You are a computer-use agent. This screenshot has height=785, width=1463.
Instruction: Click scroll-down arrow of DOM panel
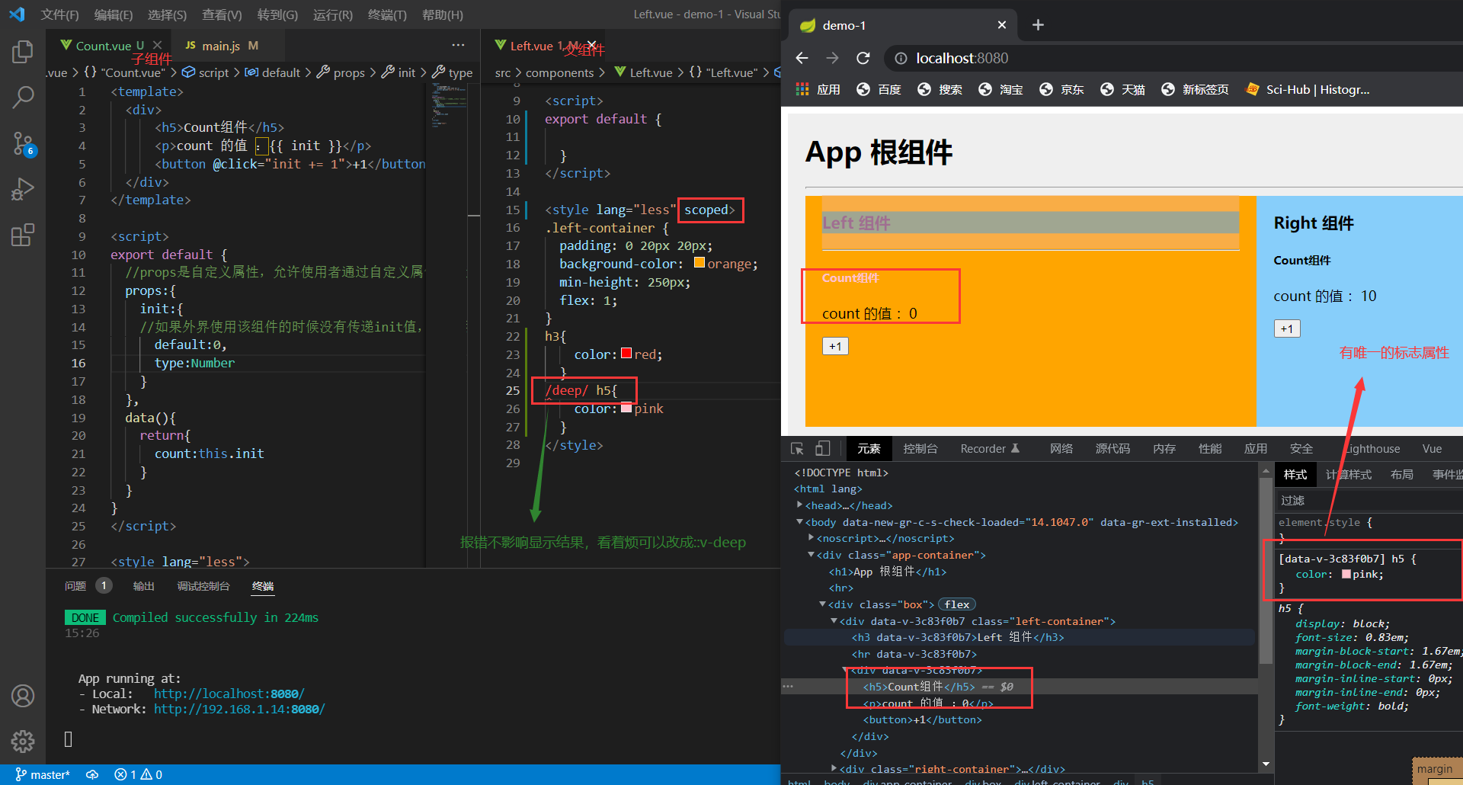coord(1266,764)
